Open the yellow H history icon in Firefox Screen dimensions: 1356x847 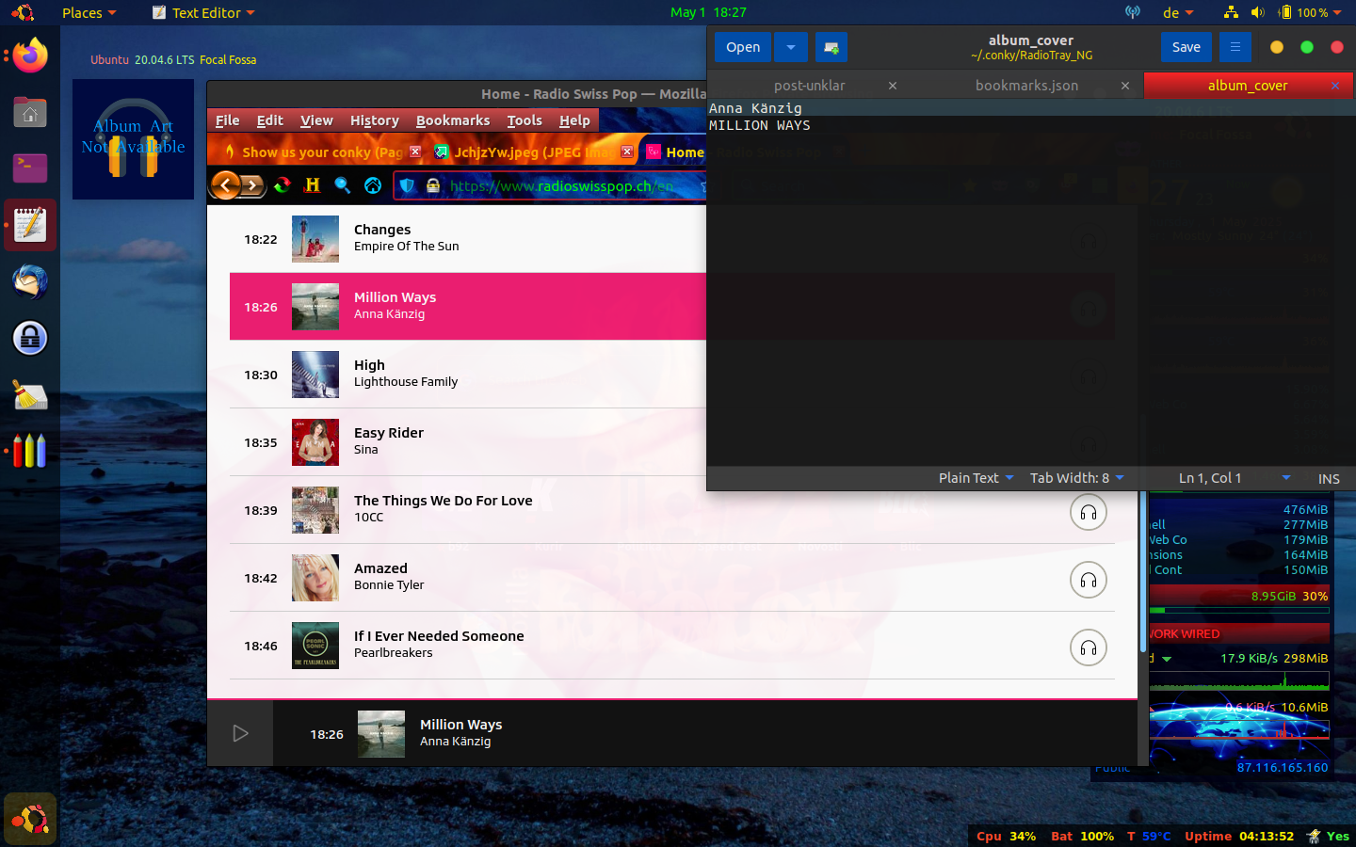coord(313,185)
